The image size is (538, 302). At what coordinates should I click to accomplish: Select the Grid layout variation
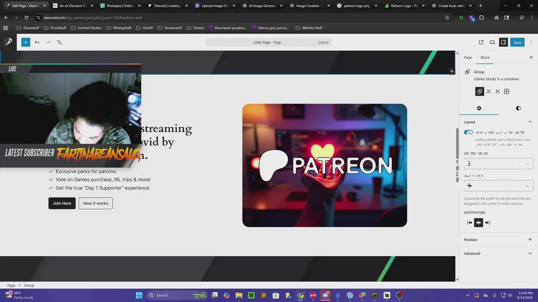click(506, 91)
